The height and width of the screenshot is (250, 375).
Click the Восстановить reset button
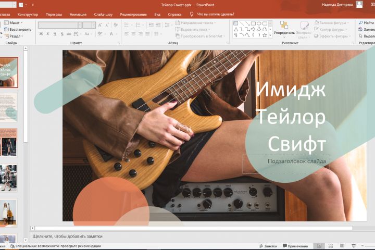pyautogui.click(x=18, y=29)
